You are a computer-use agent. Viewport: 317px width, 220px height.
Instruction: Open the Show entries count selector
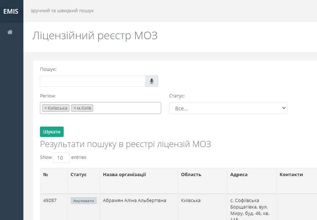[x=61, y=157]
